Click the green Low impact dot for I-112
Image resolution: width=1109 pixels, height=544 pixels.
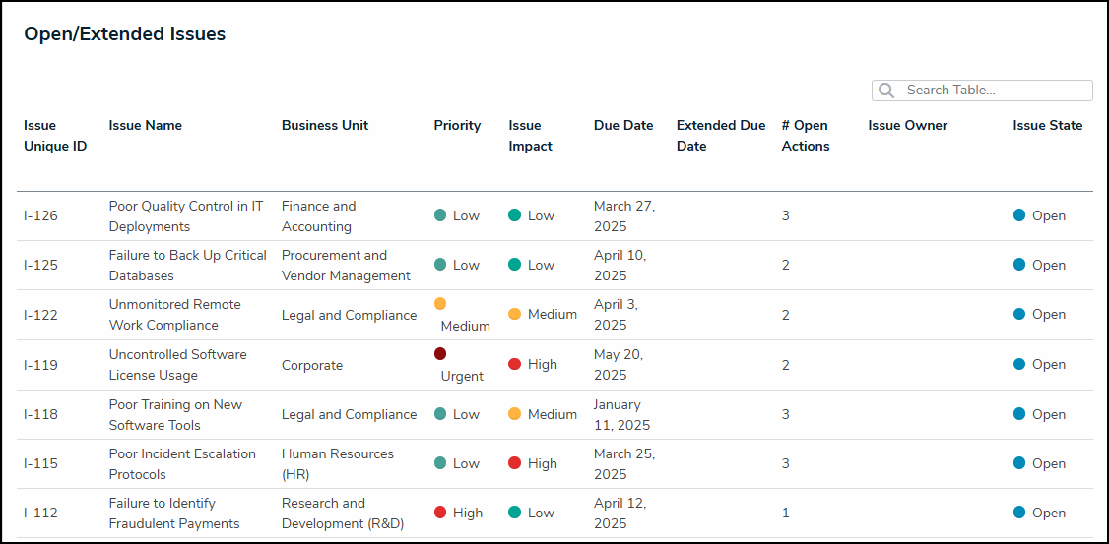pos(514,513)
